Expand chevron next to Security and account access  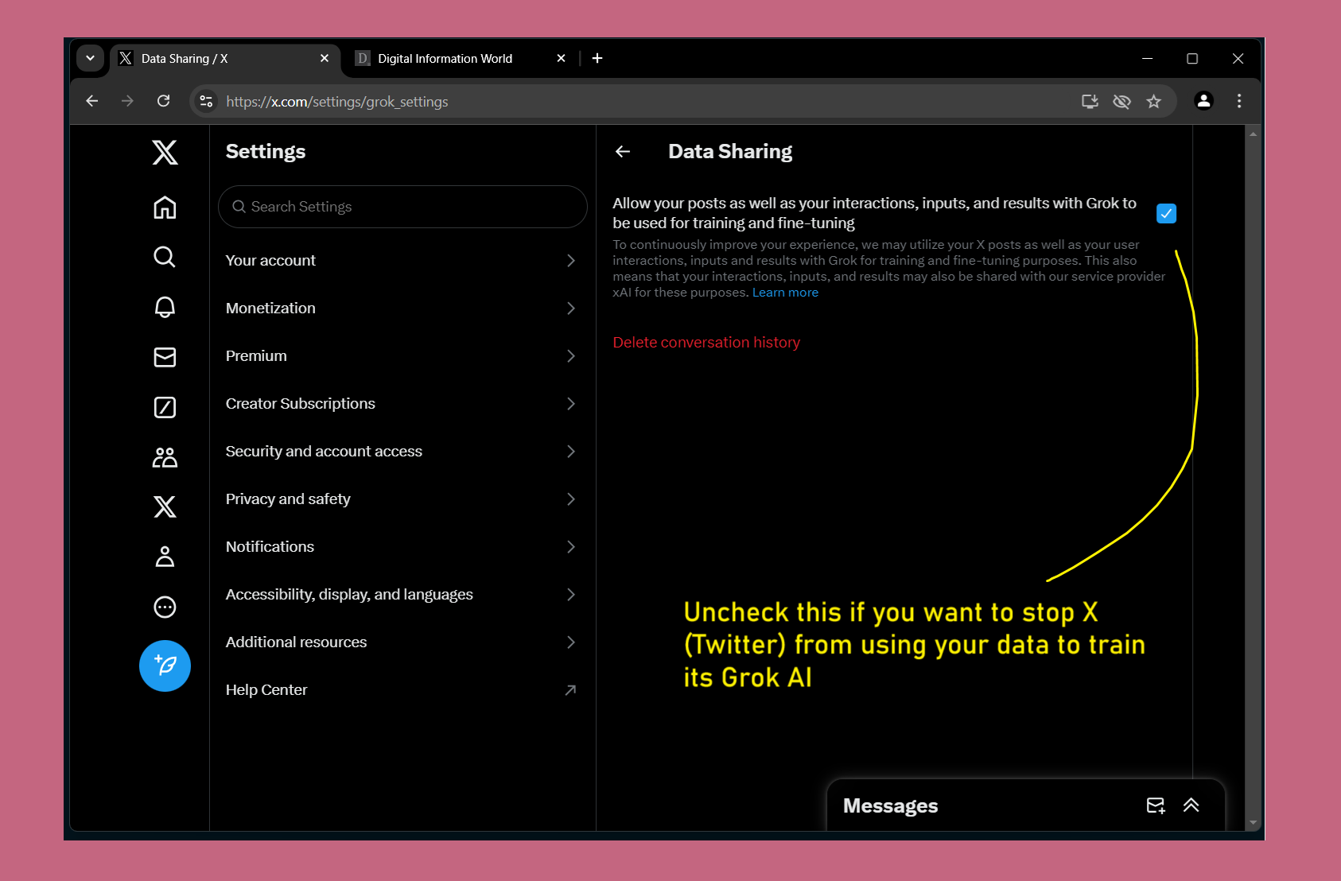tap(570, 452)
